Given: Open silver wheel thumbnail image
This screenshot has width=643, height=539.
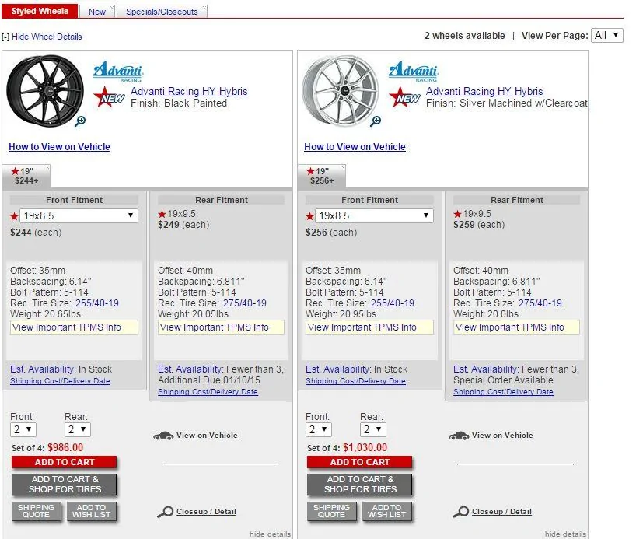Looking at the screenshot, I should pos(341,91).
